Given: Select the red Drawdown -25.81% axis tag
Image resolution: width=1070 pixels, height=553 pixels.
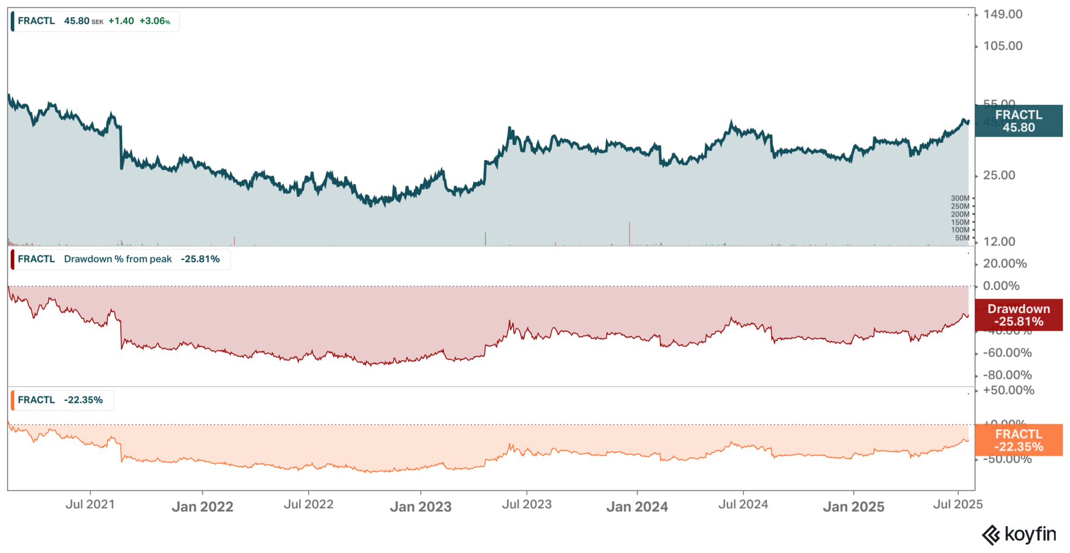Looking at the screenshot, I should (1019, 315).
